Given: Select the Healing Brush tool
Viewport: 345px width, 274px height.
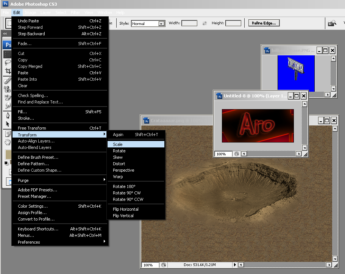Looking at the screenshot, I should 8,81.
